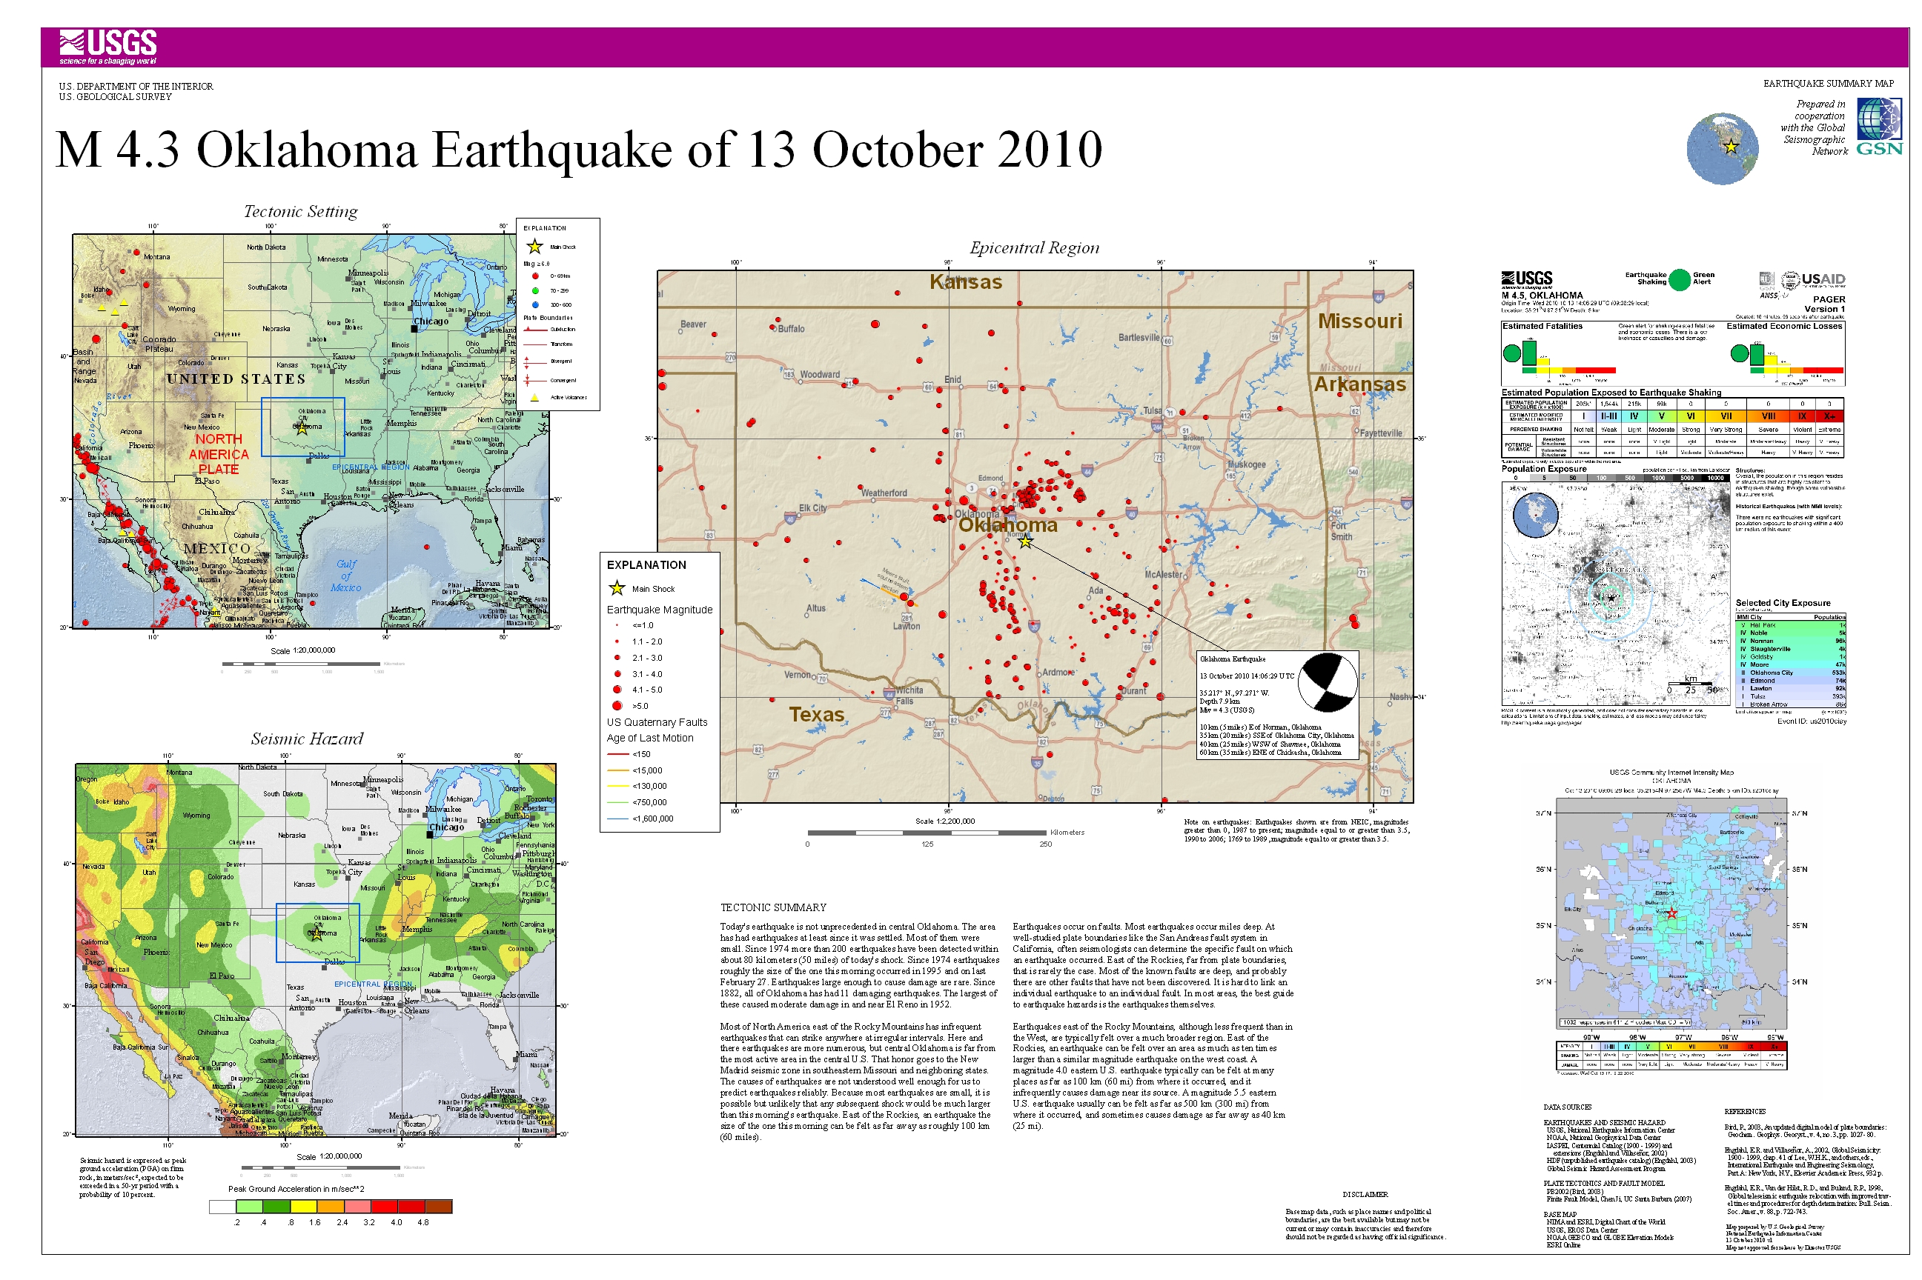Click the blue epicentral box on Seismic Hazard map
1922x1280 pixels.
[x=317, y=933]
